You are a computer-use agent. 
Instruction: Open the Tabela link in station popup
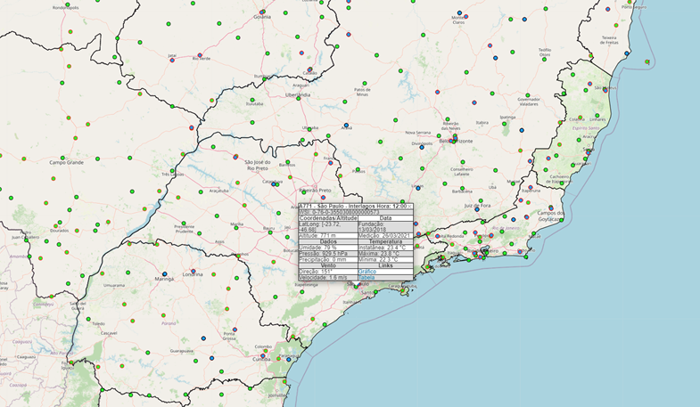366,277
